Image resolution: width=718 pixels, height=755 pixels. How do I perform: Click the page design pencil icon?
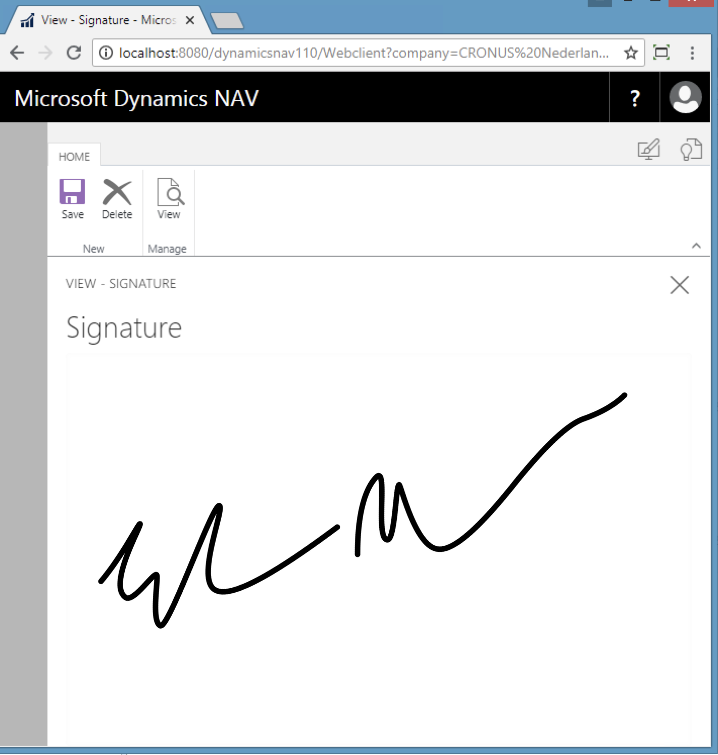click(649, 150)
